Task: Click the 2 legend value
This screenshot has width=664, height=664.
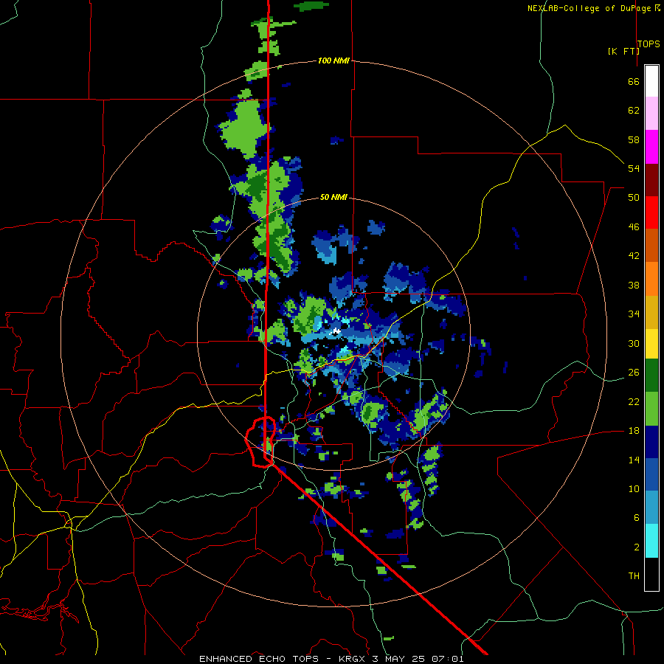Action: pos(636,547)
